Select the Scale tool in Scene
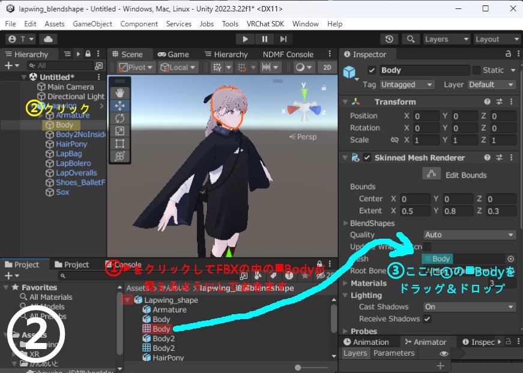The height and width of the screenshot is (373, 523). [x=119, y=131]
